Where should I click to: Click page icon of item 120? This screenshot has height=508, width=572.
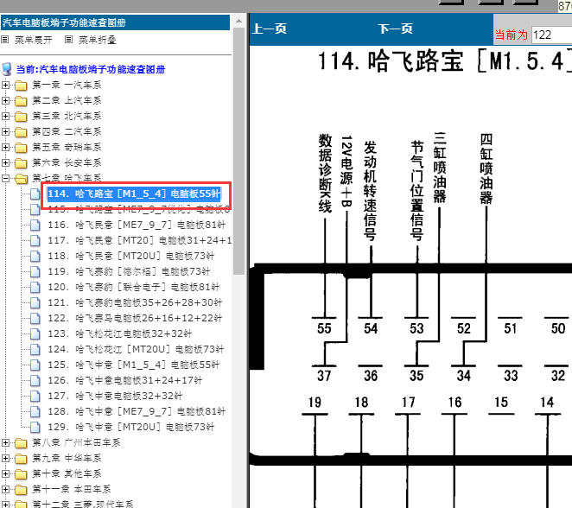pyautogui.click(x=35, y=288)
